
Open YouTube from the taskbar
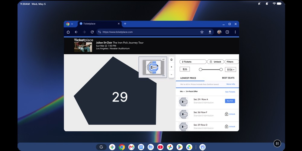[160, 147]
